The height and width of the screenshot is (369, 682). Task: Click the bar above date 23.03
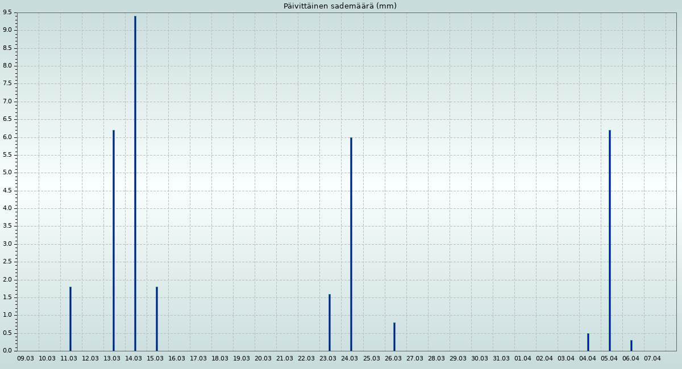(x=330, y=322)
